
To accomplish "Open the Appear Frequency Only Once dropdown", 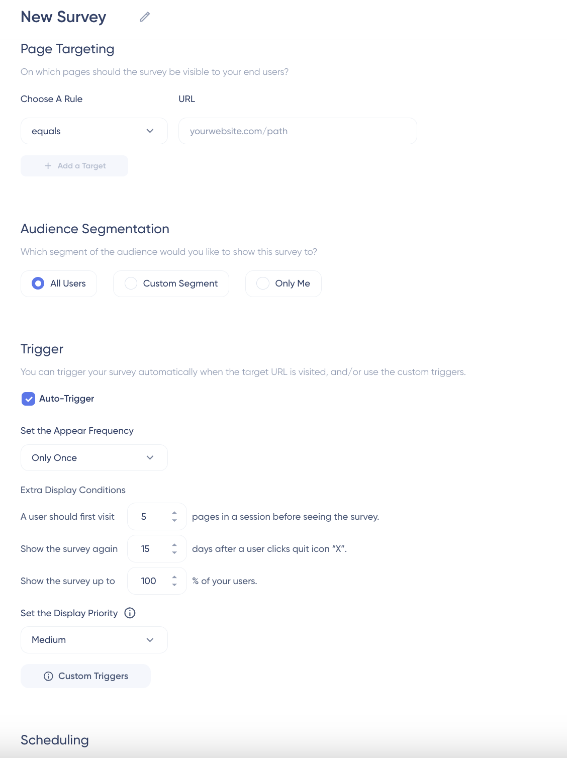I will click(94, 458).
